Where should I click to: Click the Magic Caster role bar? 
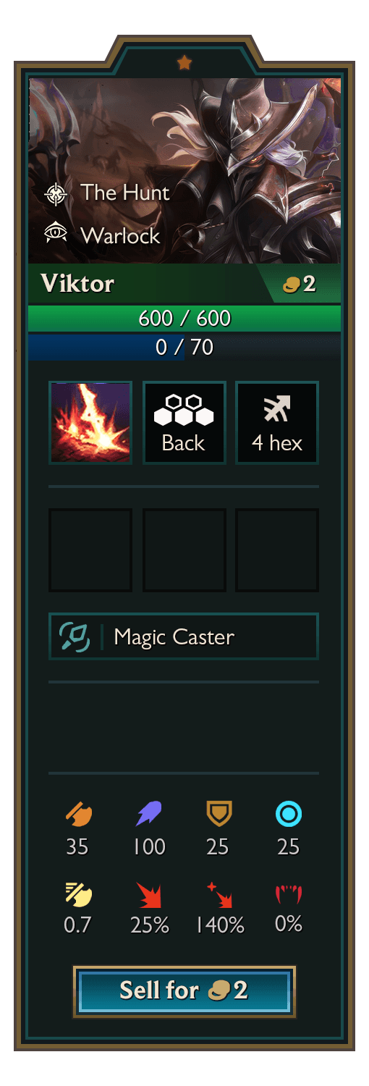184,637
